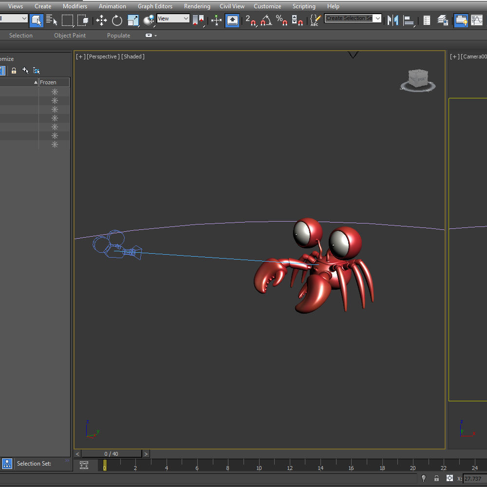Screen dimensions: 487x487
Task: Toggle the Isolate Selection lightbulb icon
Action: coord(424,478)
